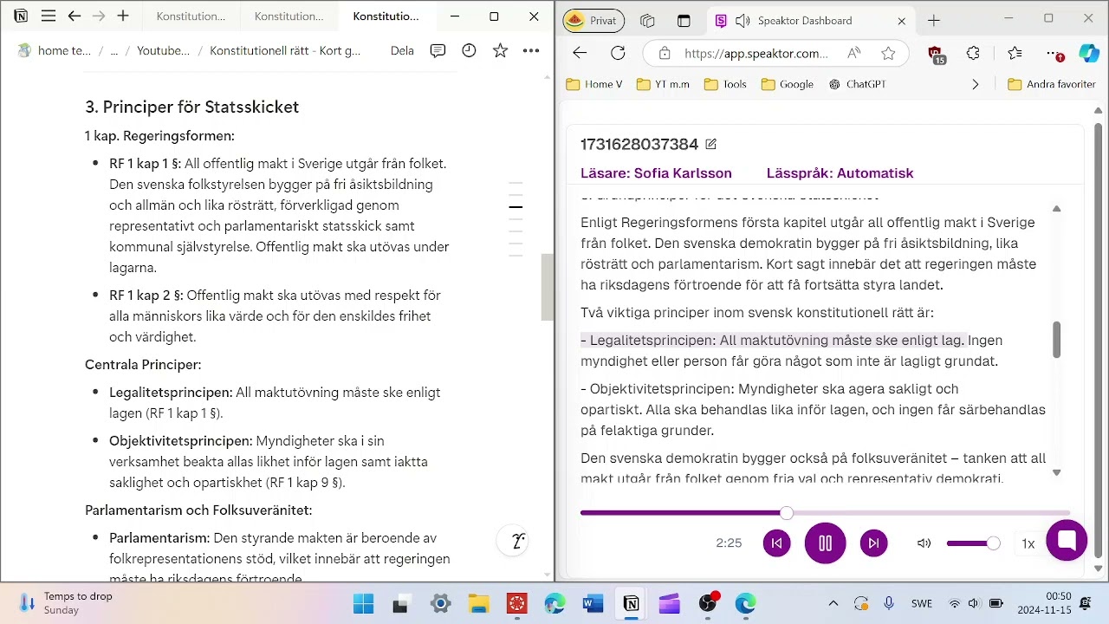Skip to next sentence in Speaktor player

point(873,543)
